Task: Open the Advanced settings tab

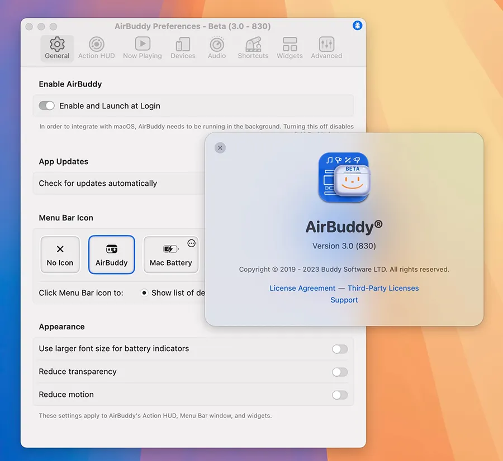Action: tap(326, 48)
